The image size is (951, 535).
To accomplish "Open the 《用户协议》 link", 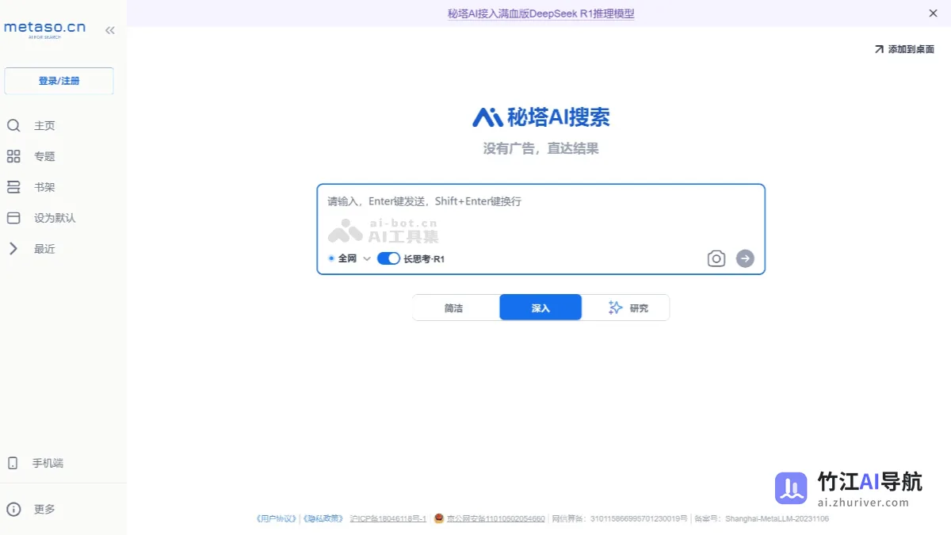I will click(275, 518).
